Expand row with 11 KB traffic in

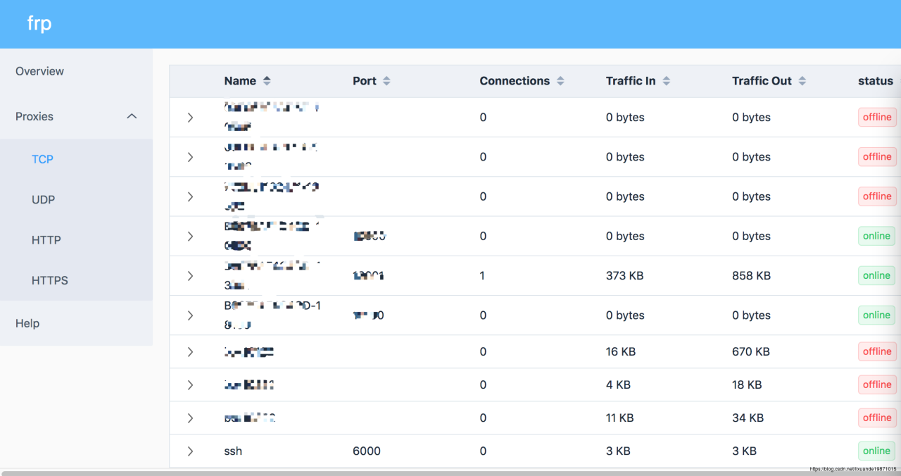[x=190, y=418]
